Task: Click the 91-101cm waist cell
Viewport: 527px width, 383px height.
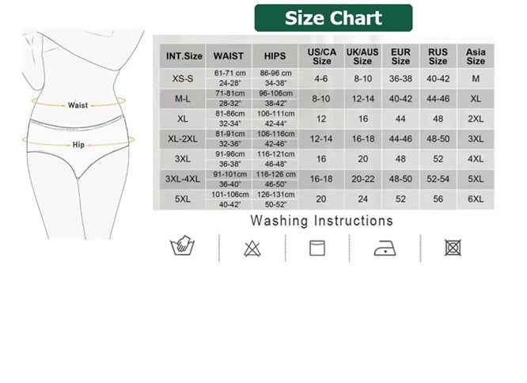Action: [x=230, y=174]
